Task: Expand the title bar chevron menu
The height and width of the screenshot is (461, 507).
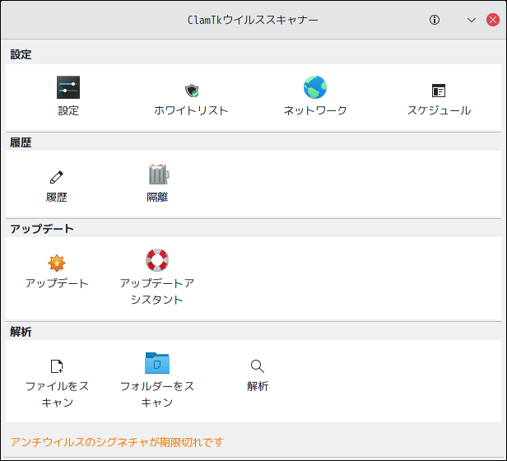Action: 472,20
